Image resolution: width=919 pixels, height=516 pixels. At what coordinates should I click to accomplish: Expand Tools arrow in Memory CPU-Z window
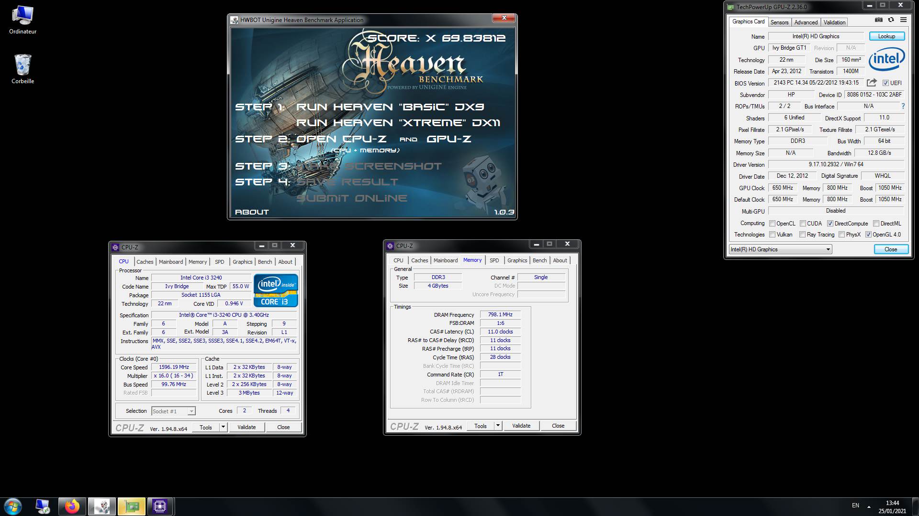point(498,426)
